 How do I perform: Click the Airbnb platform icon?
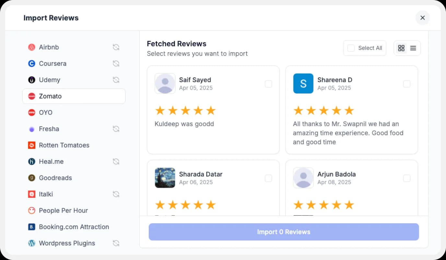pyautogui.click(x=31, y=47)
